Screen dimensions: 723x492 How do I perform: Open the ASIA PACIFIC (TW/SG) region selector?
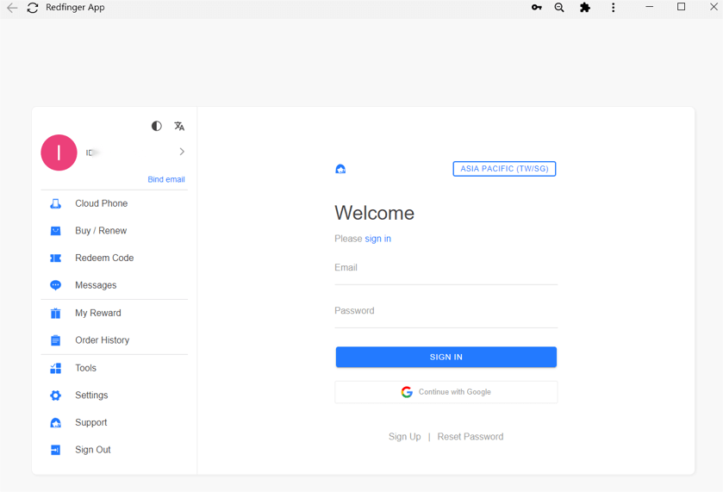(x=504, y=169)
